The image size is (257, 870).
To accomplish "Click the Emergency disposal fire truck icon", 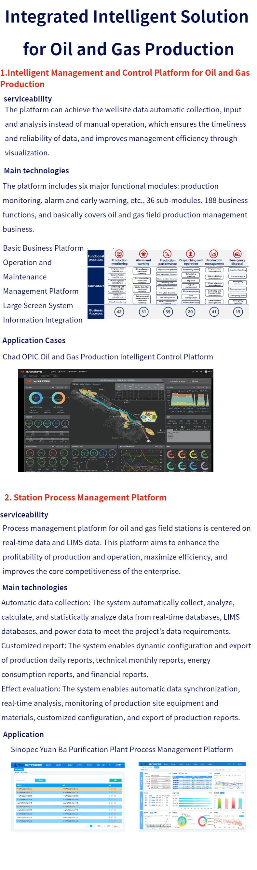I will 237,254.
